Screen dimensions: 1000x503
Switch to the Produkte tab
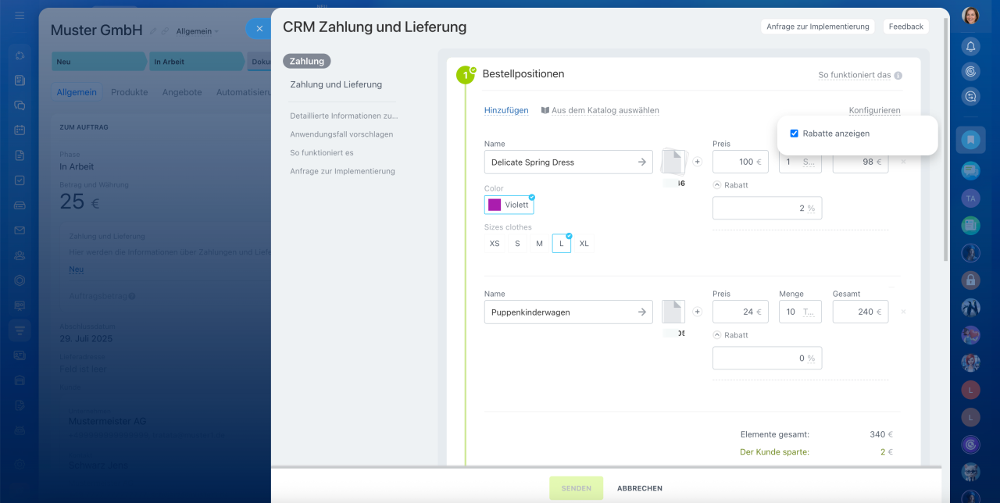[129, 92]
